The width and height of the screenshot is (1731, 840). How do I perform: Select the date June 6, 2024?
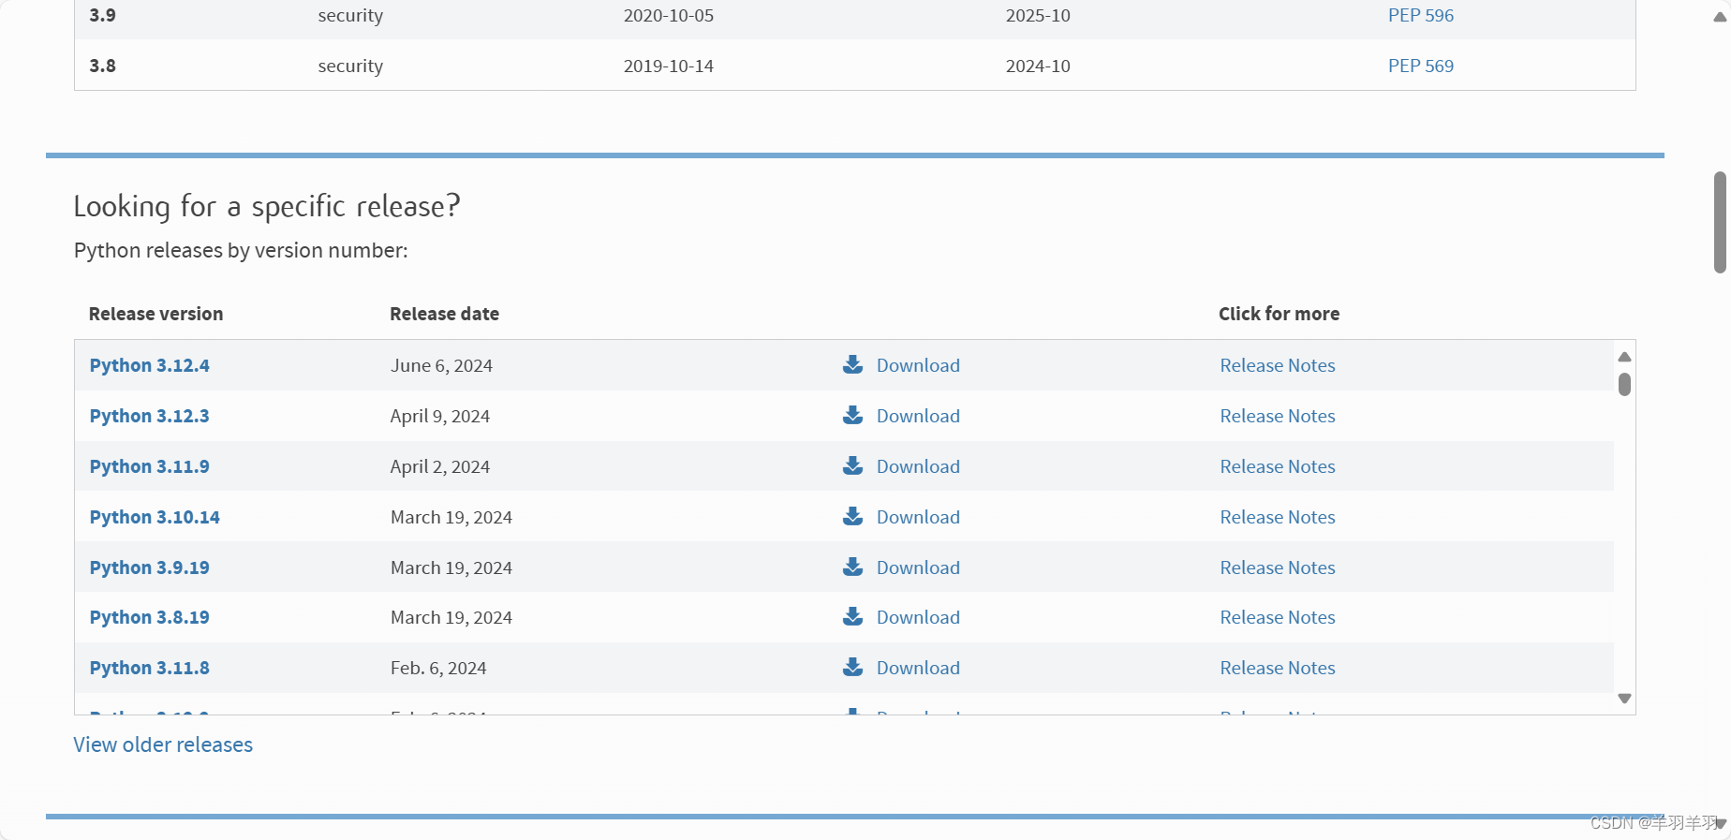(441, 365)
